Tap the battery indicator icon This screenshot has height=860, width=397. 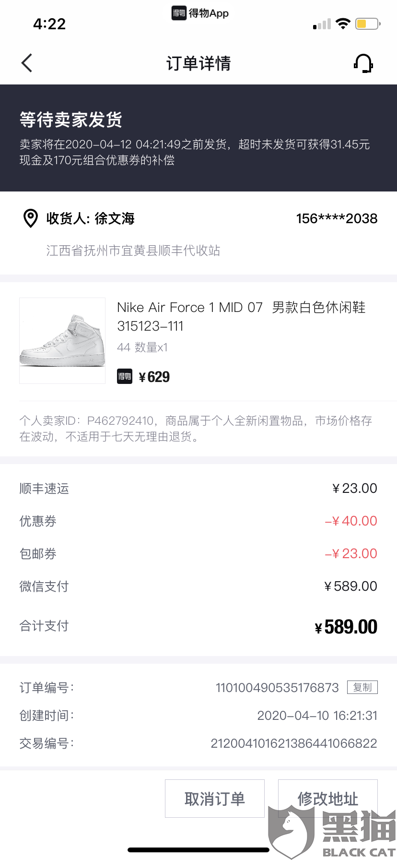[x=367, y=24]
